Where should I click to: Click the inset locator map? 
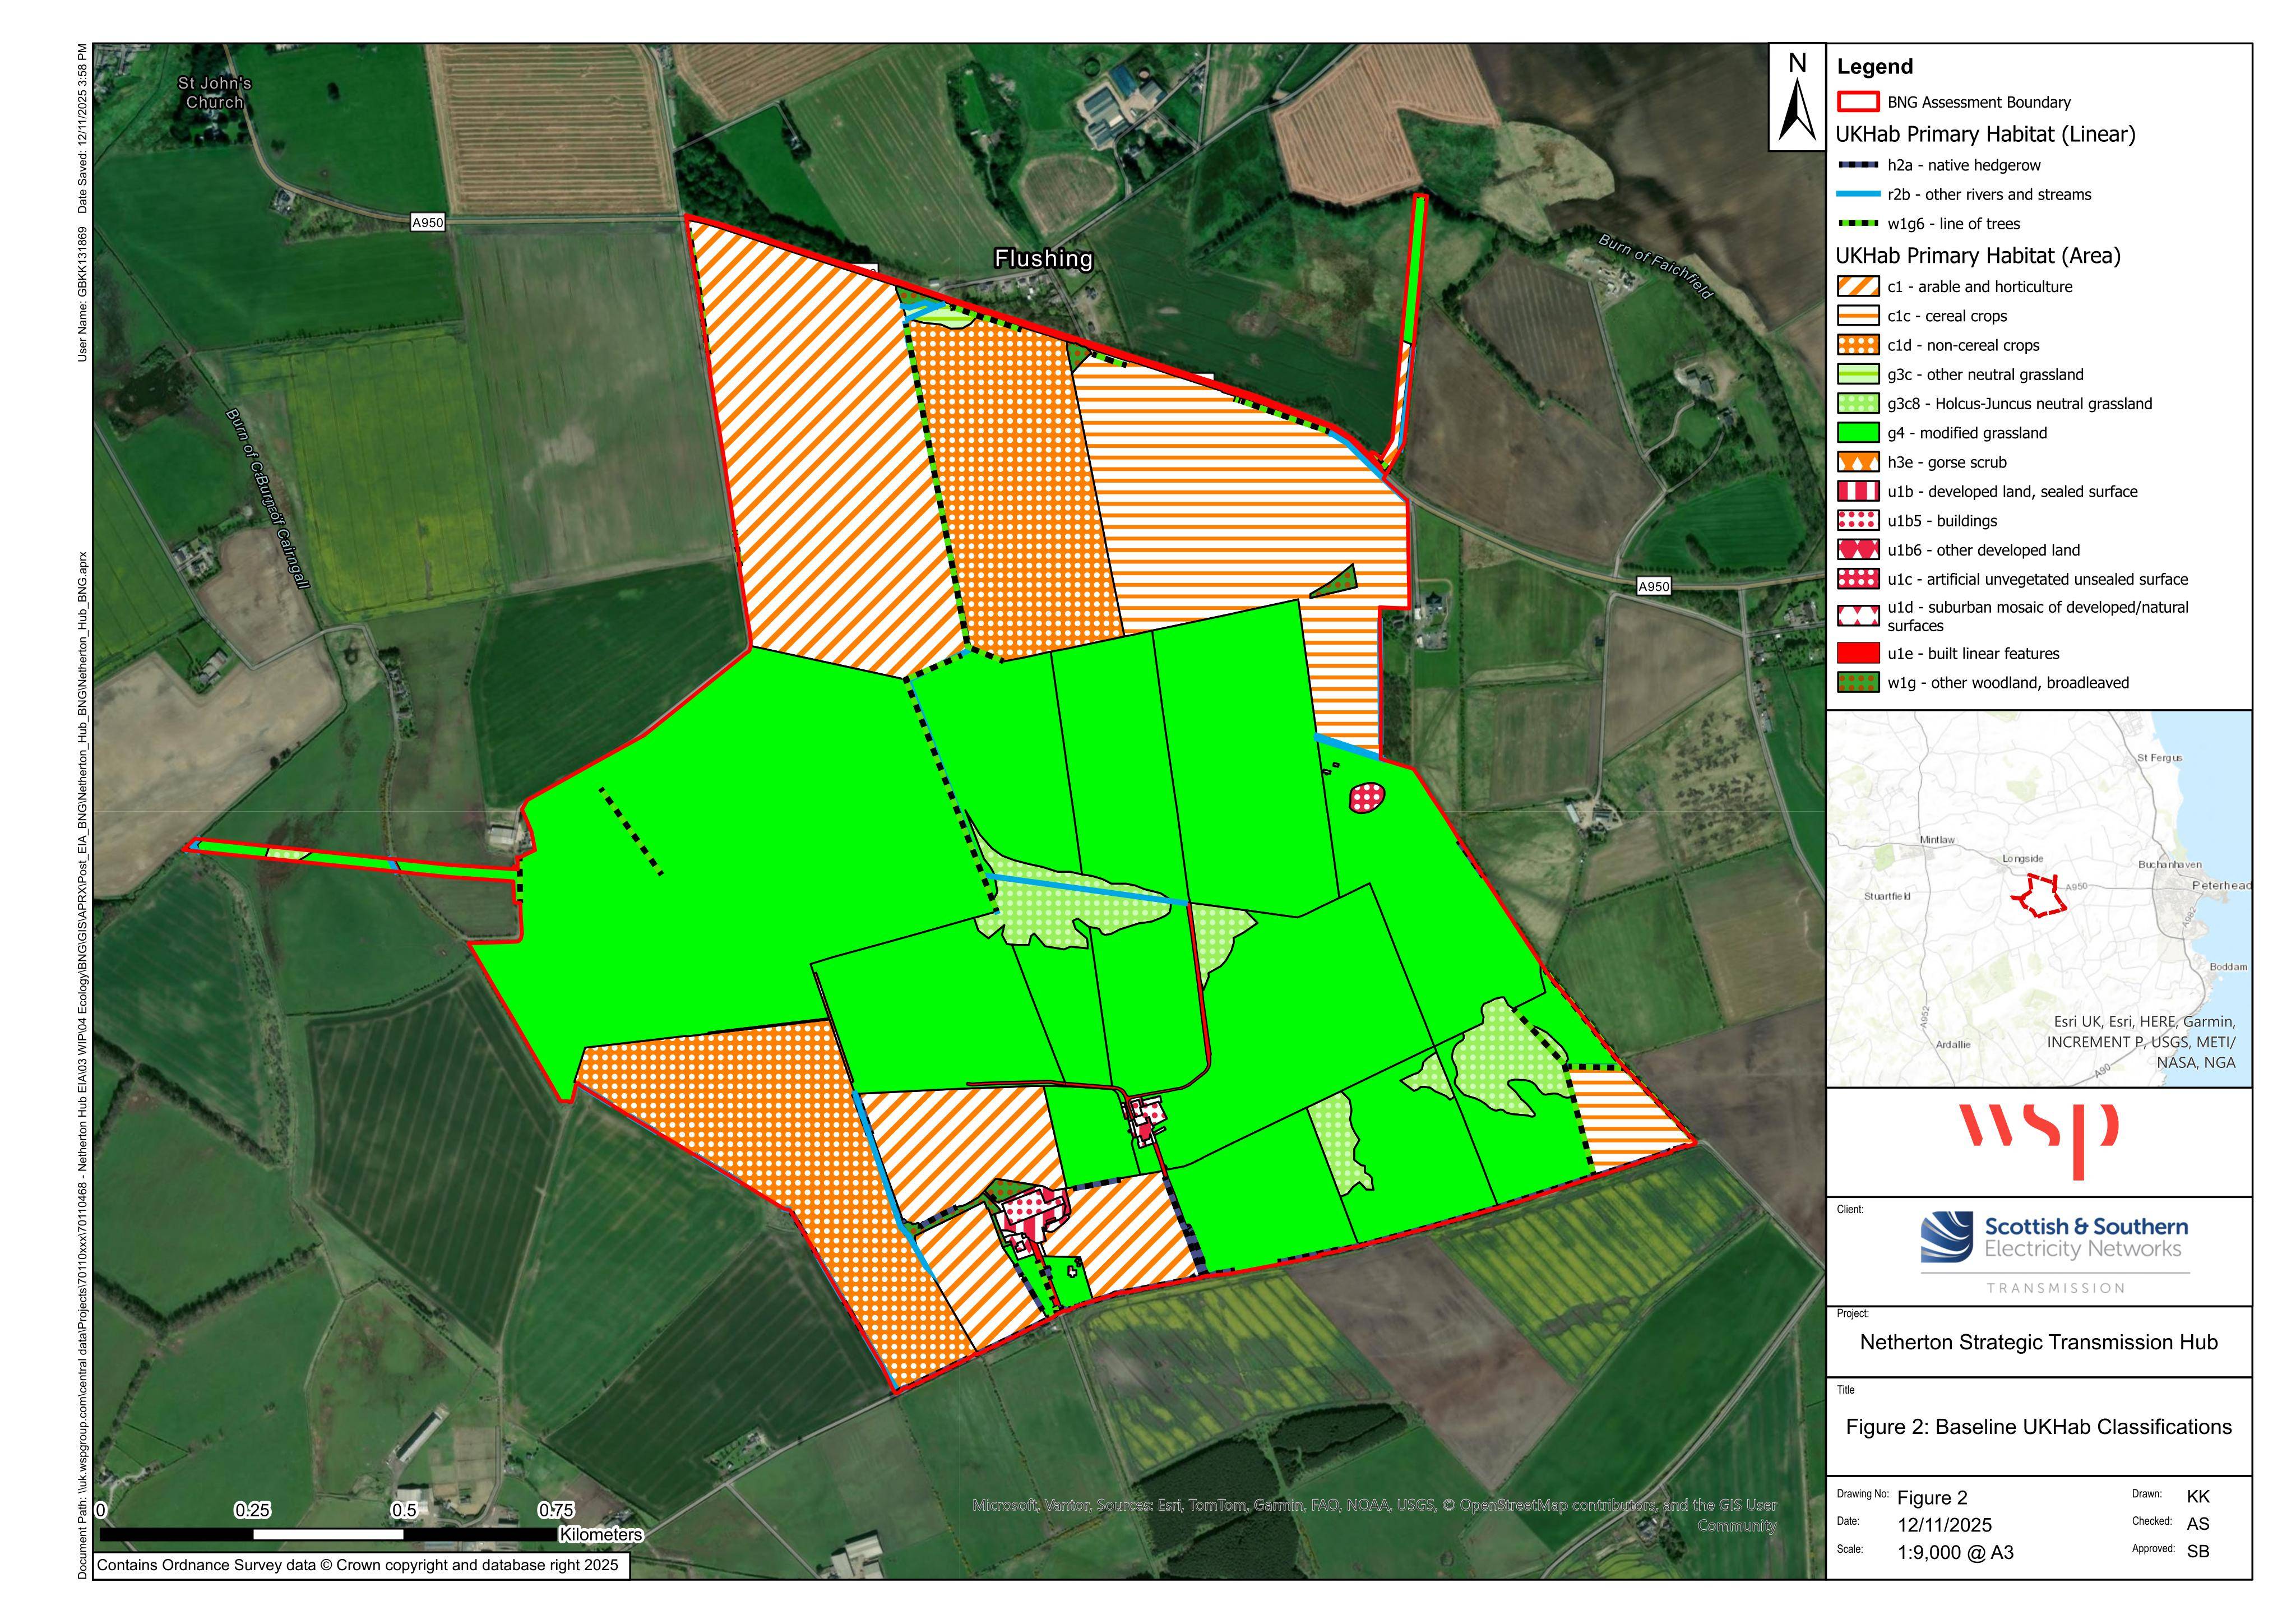[2039, 898]
